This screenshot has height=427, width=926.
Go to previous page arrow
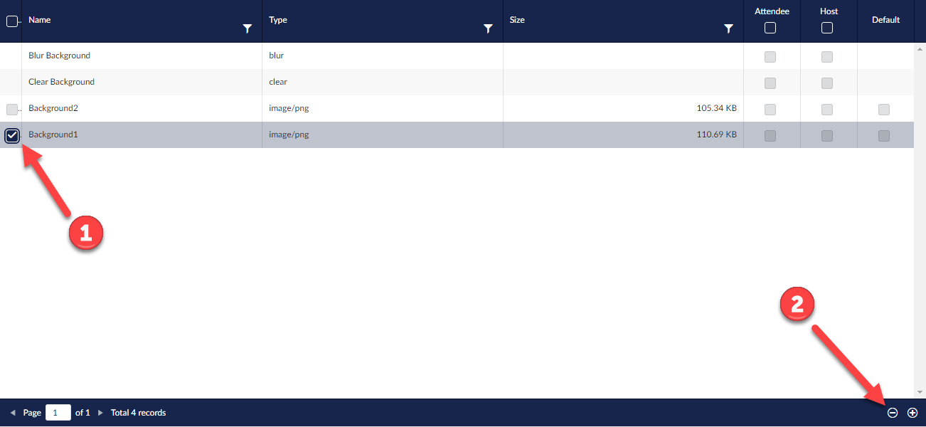(13, 413)
